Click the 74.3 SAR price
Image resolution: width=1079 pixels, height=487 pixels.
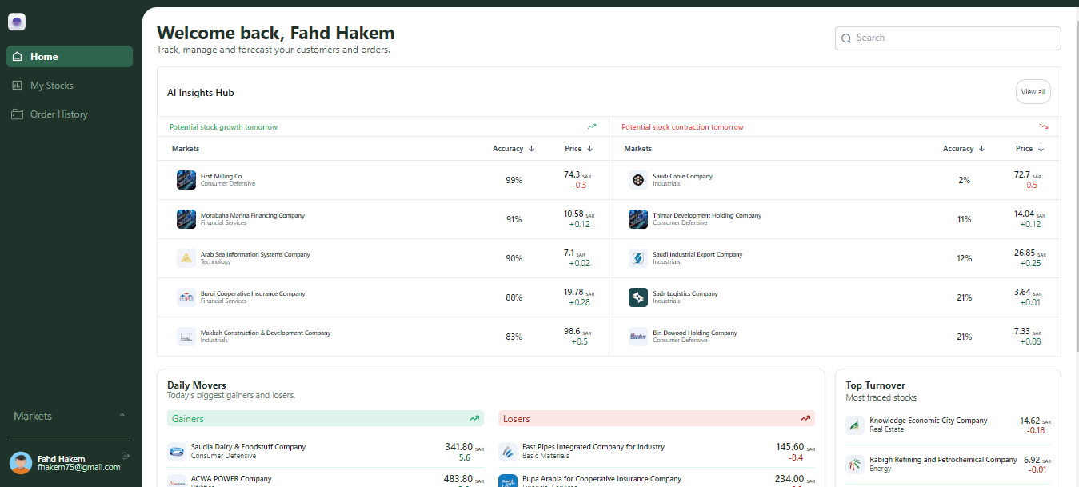click(577, 174)
